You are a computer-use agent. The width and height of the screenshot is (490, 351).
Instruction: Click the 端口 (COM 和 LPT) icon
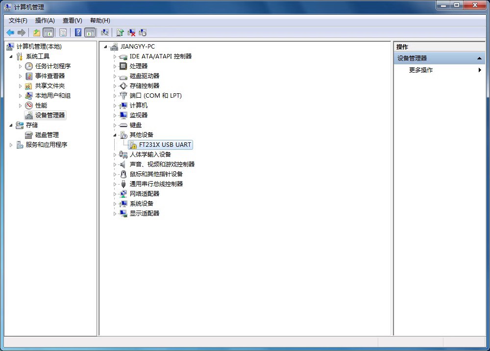tap(123, 96)
